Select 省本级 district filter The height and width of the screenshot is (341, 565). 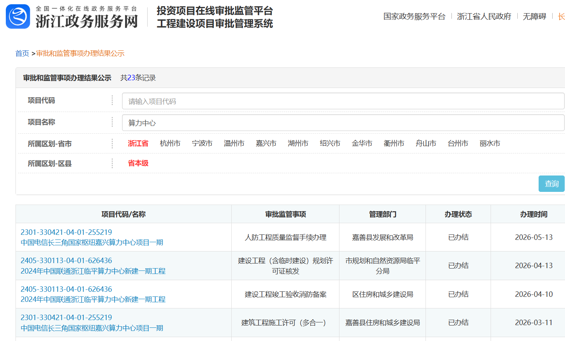(x=138, y=163)
